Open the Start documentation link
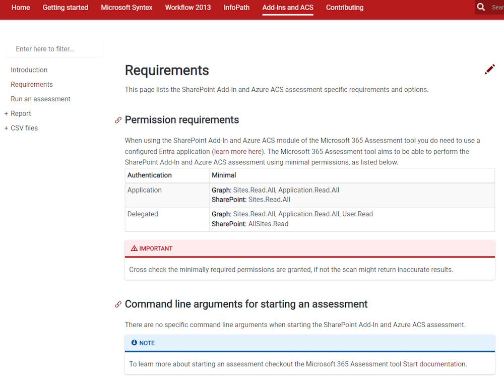Viewport: 504px width, 378px height. [x=434, y=364]
